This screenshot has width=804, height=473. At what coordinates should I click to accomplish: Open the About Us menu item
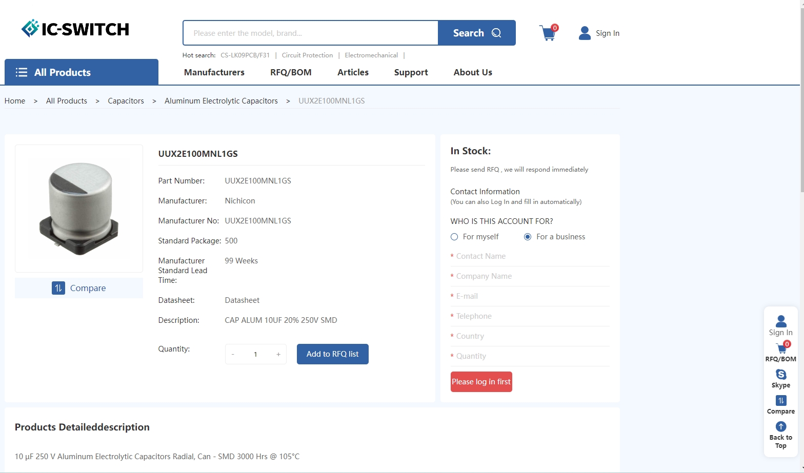tap(473, 72)
